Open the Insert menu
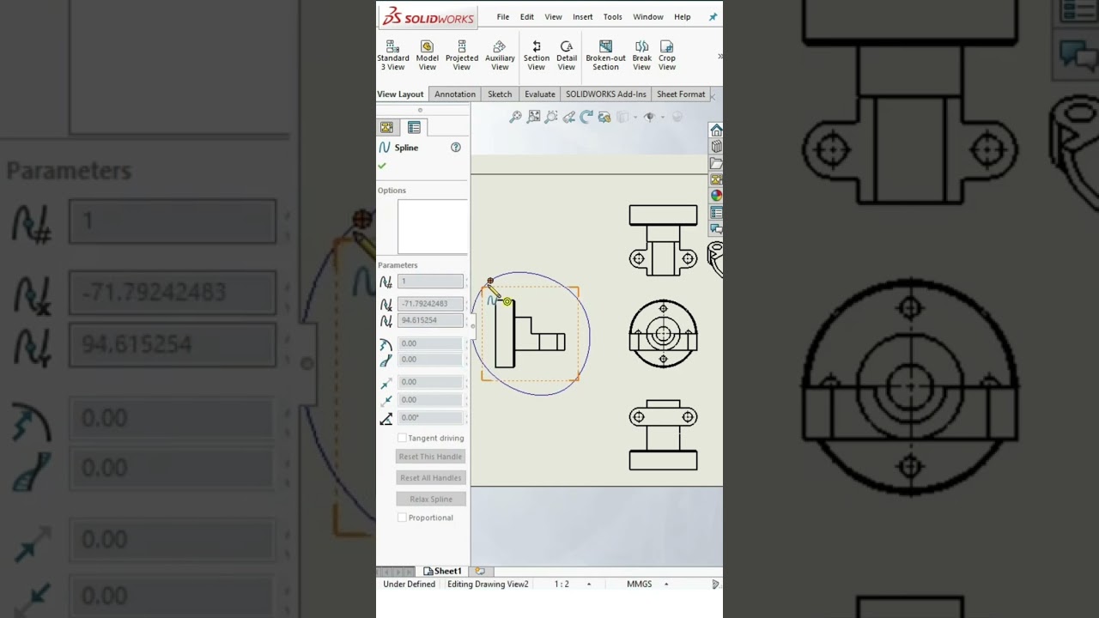 (x=583, y=17)
